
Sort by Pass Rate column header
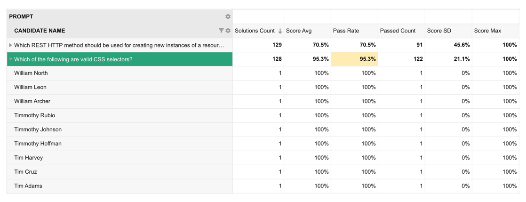(x=346, y=31)
